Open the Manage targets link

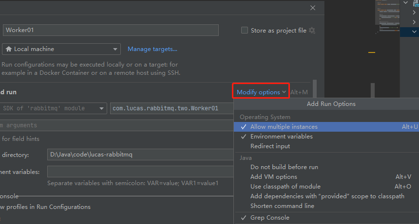tap(152, 49)
